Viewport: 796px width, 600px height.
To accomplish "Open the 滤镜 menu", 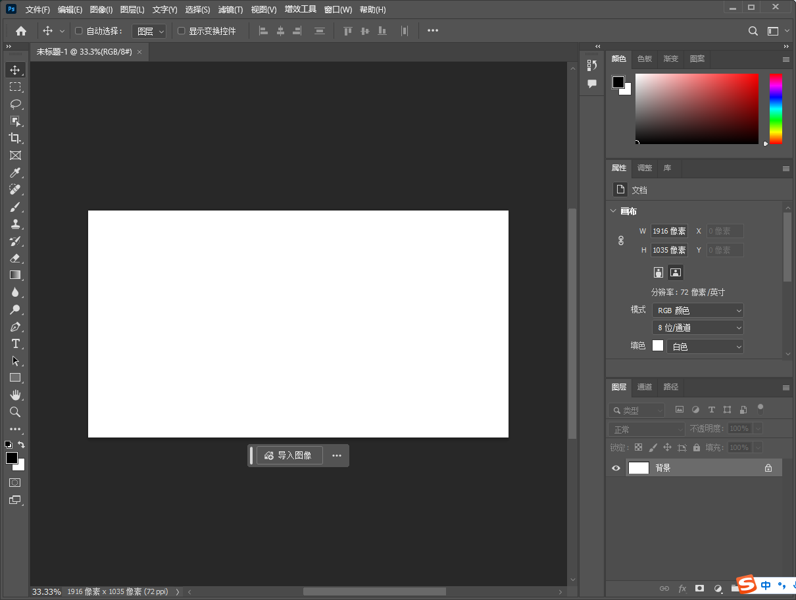I will (x=229, y=9).
